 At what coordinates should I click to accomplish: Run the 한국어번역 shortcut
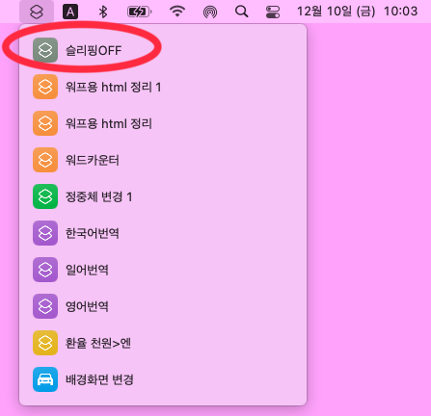[x=163, y=233]
